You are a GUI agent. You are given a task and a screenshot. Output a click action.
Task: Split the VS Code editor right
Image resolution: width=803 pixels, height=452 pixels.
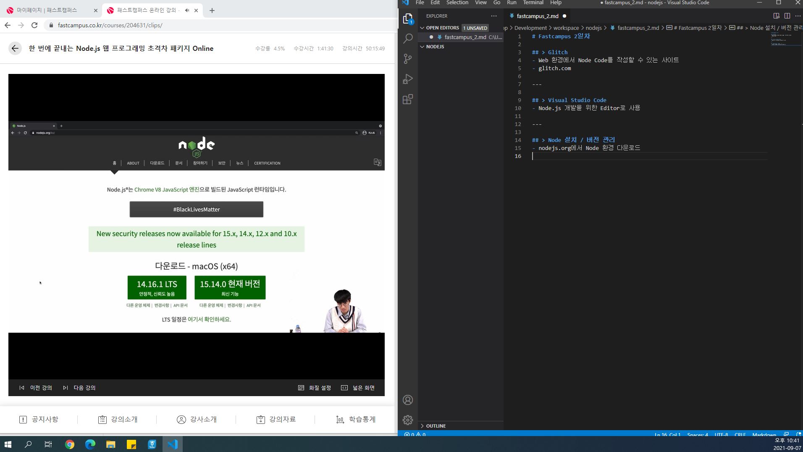coord(787,16)
